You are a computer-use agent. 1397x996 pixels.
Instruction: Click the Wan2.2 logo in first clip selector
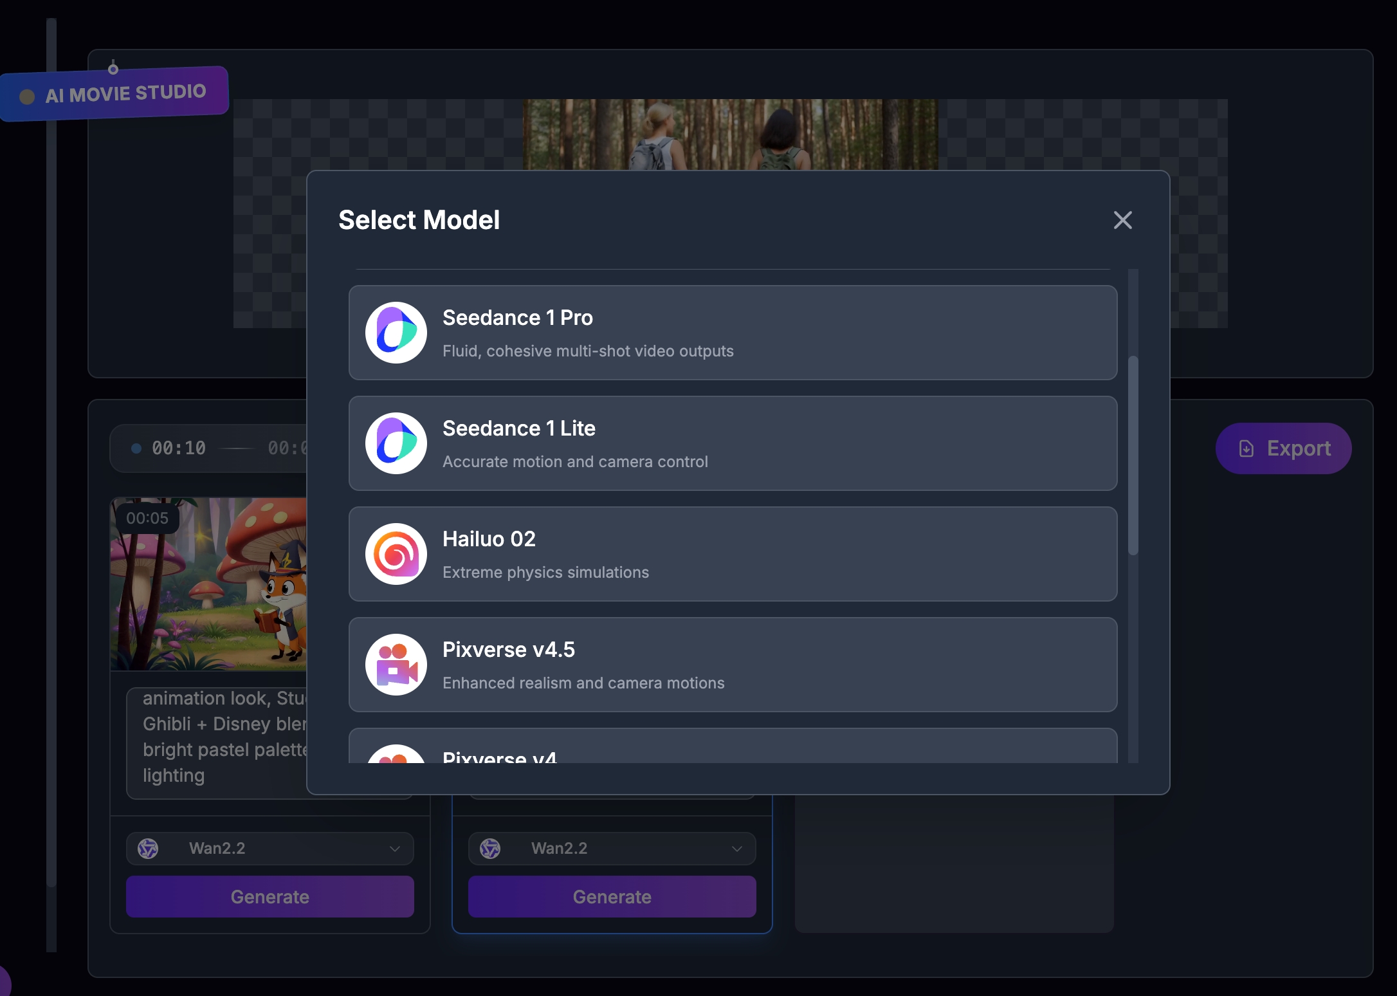click(148, 848)
